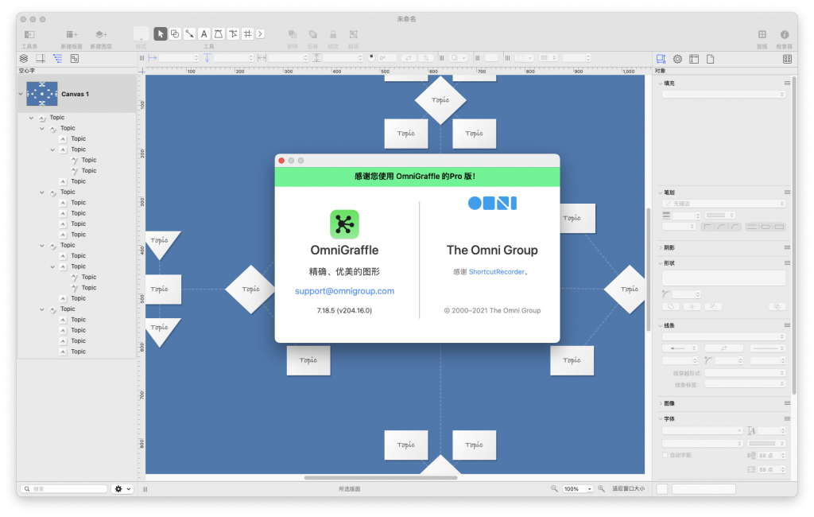Choose the rounded corner stroke style
814x517 pixels.
point(721,227)
